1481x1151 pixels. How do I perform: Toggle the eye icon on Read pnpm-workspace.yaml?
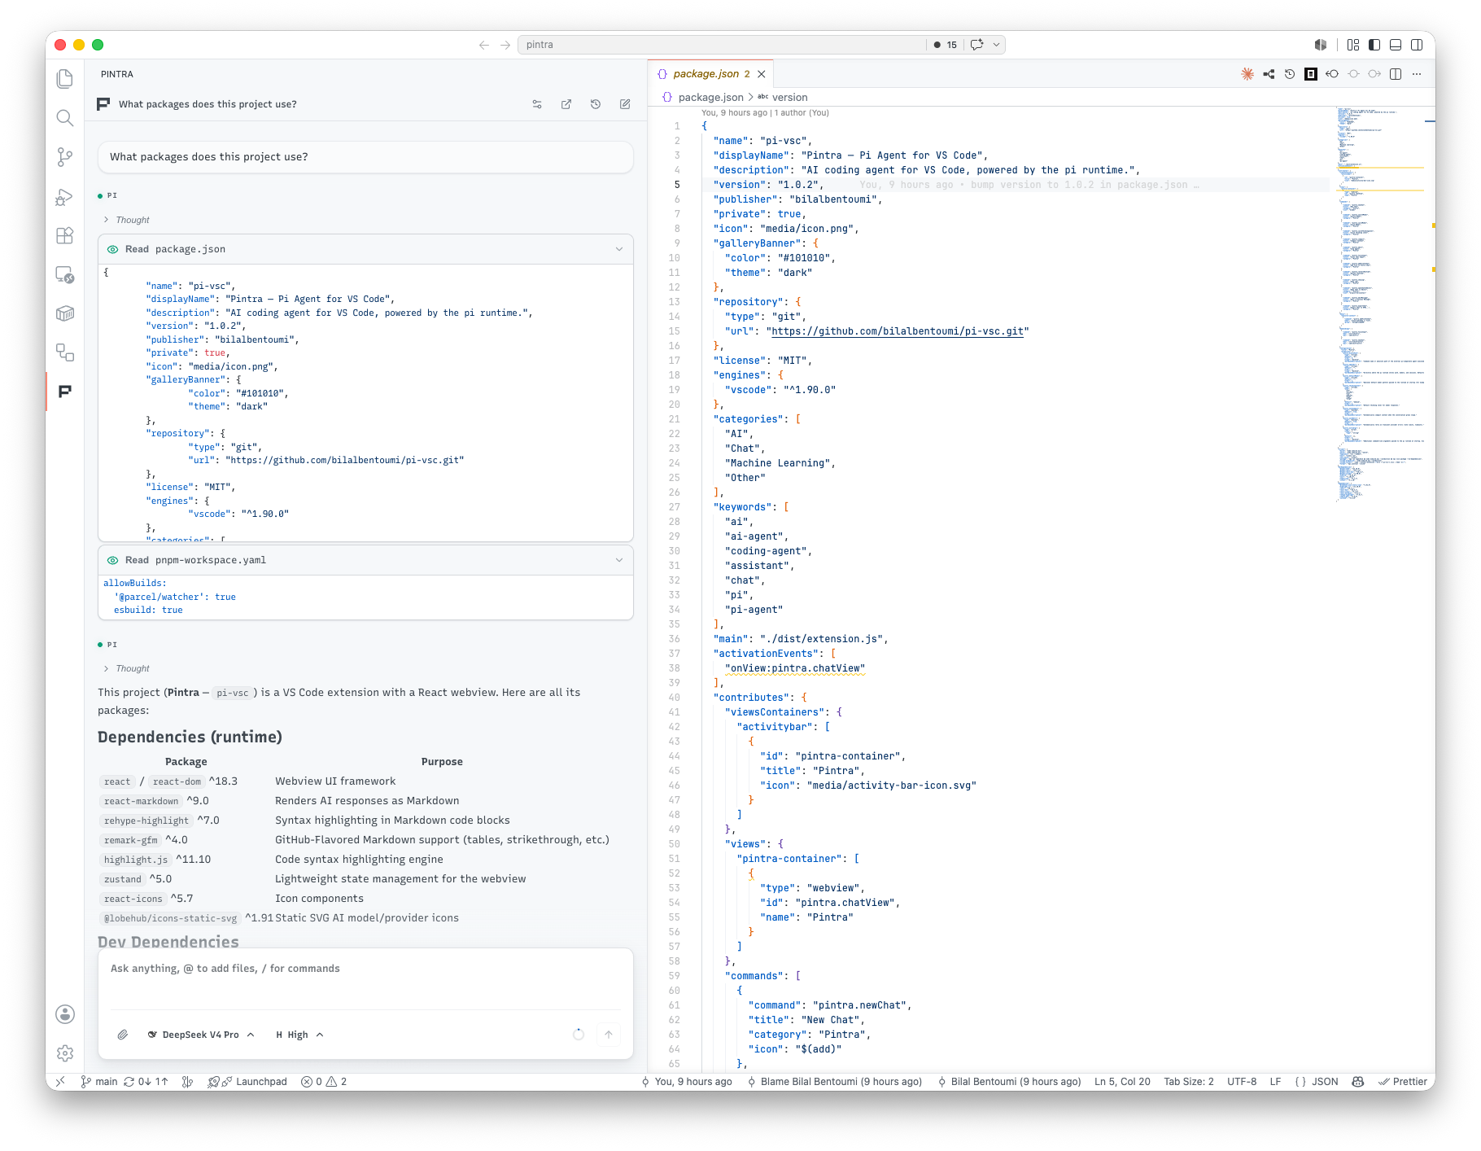113,560
